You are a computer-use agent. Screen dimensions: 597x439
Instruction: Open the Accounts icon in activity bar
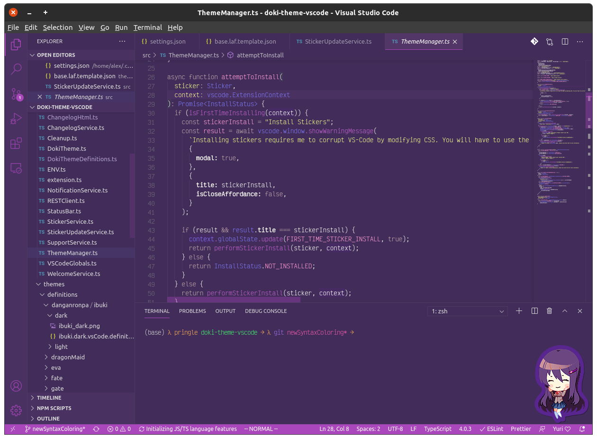16,386
